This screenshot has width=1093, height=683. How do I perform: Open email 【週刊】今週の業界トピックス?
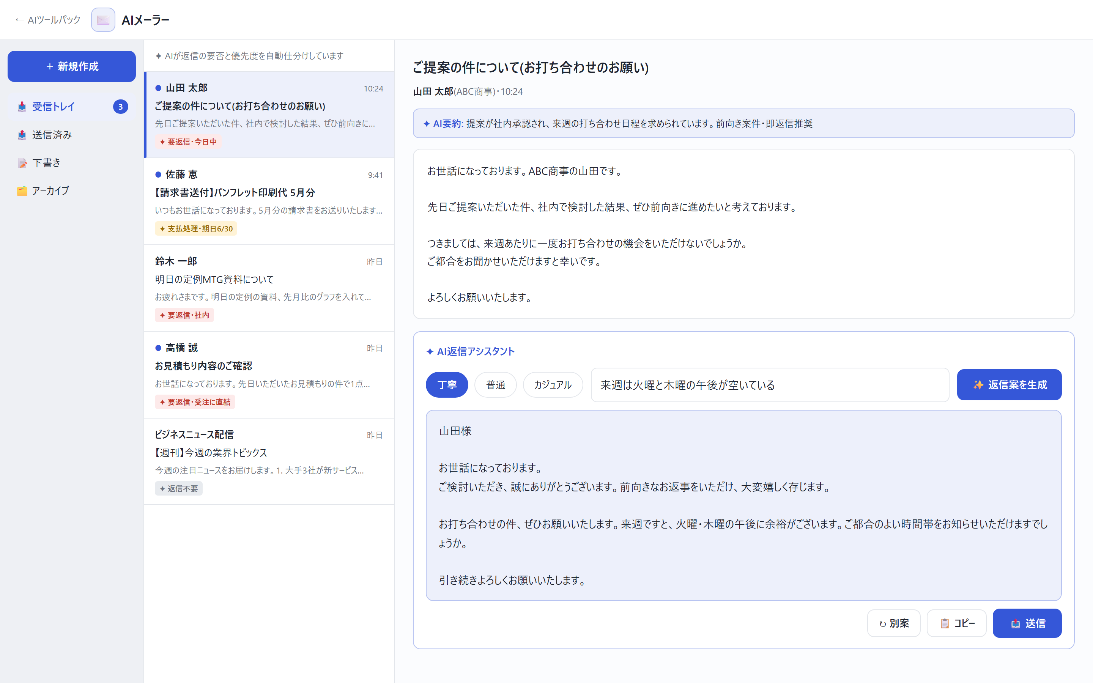[269, 462]
